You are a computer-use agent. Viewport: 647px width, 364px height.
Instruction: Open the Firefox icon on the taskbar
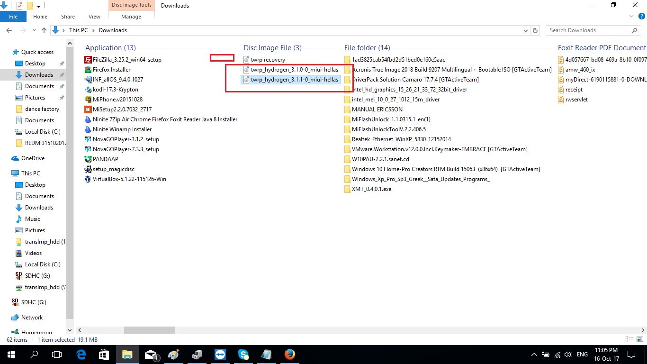click(x=289, y=355)
